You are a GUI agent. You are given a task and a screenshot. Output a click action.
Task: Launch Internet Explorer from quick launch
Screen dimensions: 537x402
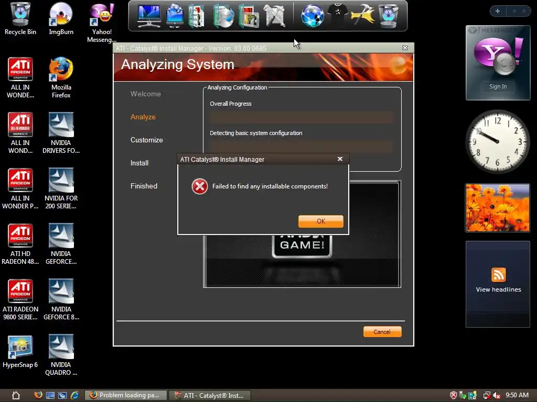74,396
